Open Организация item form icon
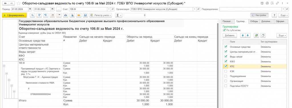 tap(198, 9)
